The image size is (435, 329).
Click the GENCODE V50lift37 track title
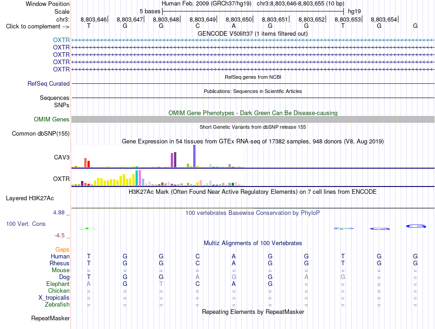pyautogui.click(x=253, y=33)
